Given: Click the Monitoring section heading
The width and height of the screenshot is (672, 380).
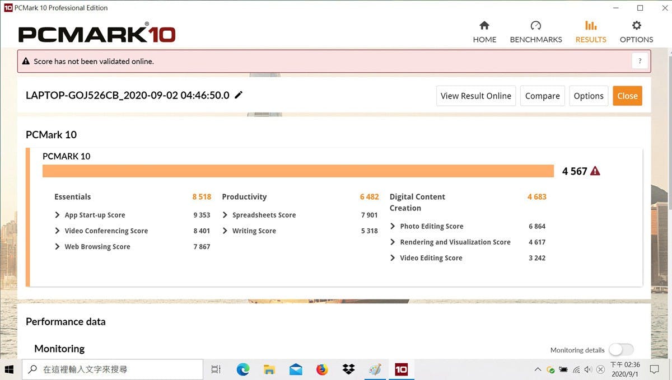Looking at the screenshot, I should (59, 349).
